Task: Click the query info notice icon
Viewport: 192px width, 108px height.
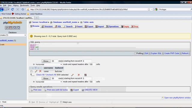Action: pyautogui.click(x=31, y=36)
